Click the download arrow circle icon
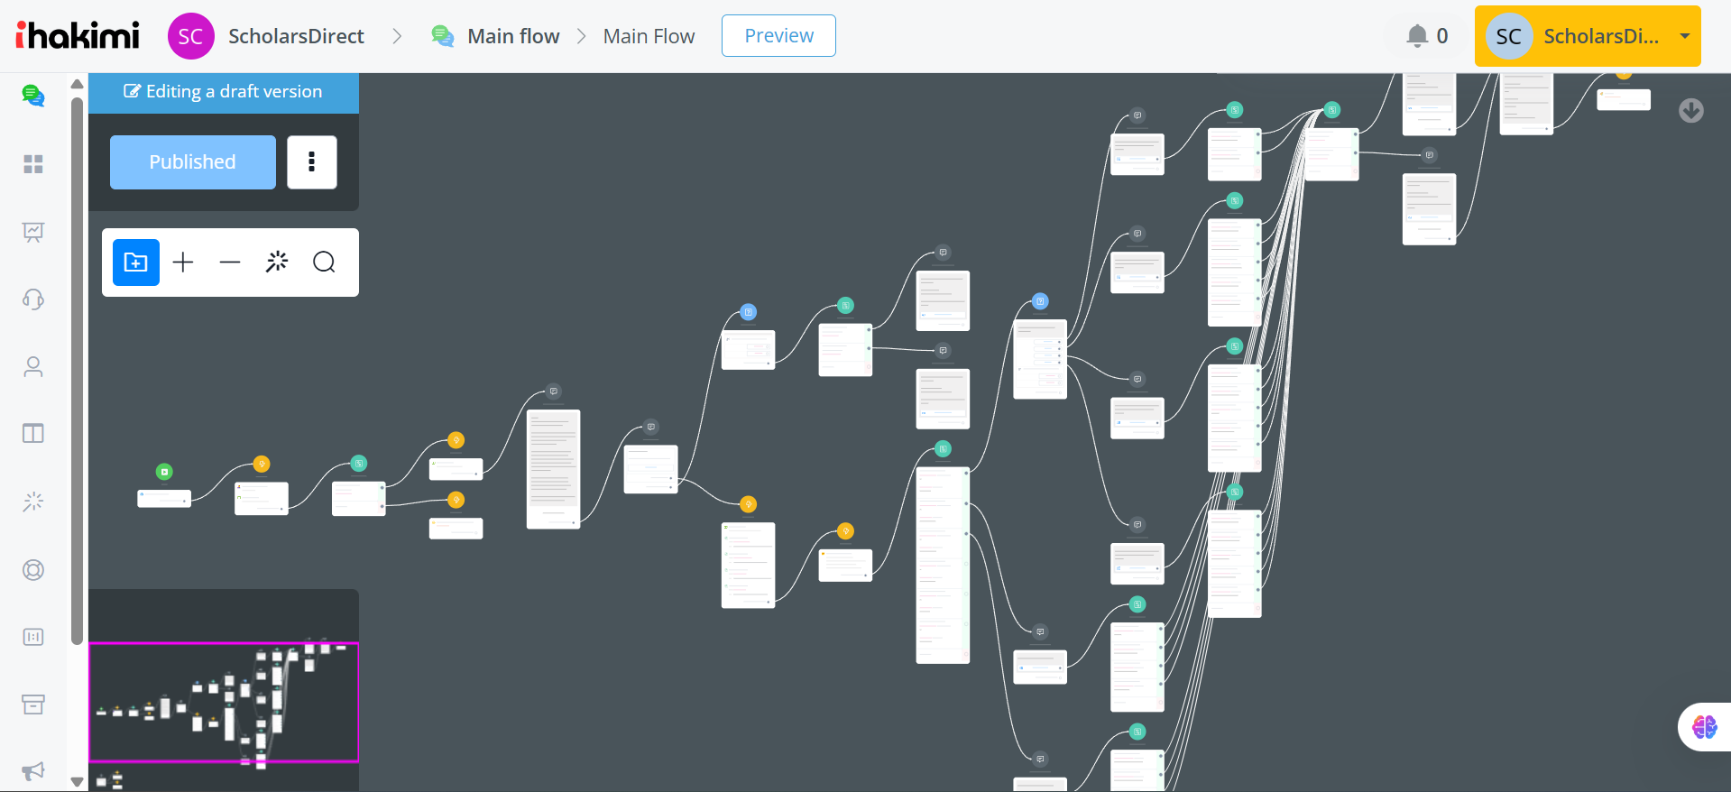The image size is (1731, 792). click(1691, 110)
